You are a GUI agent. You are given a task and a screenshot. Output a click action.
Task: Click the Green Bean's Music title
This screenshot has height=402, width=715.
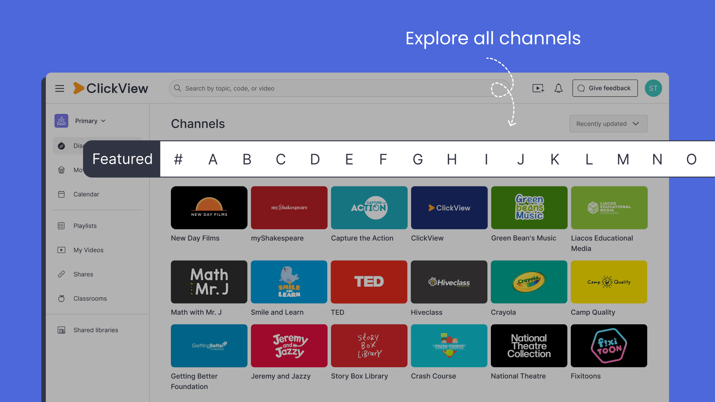(524, 238)
